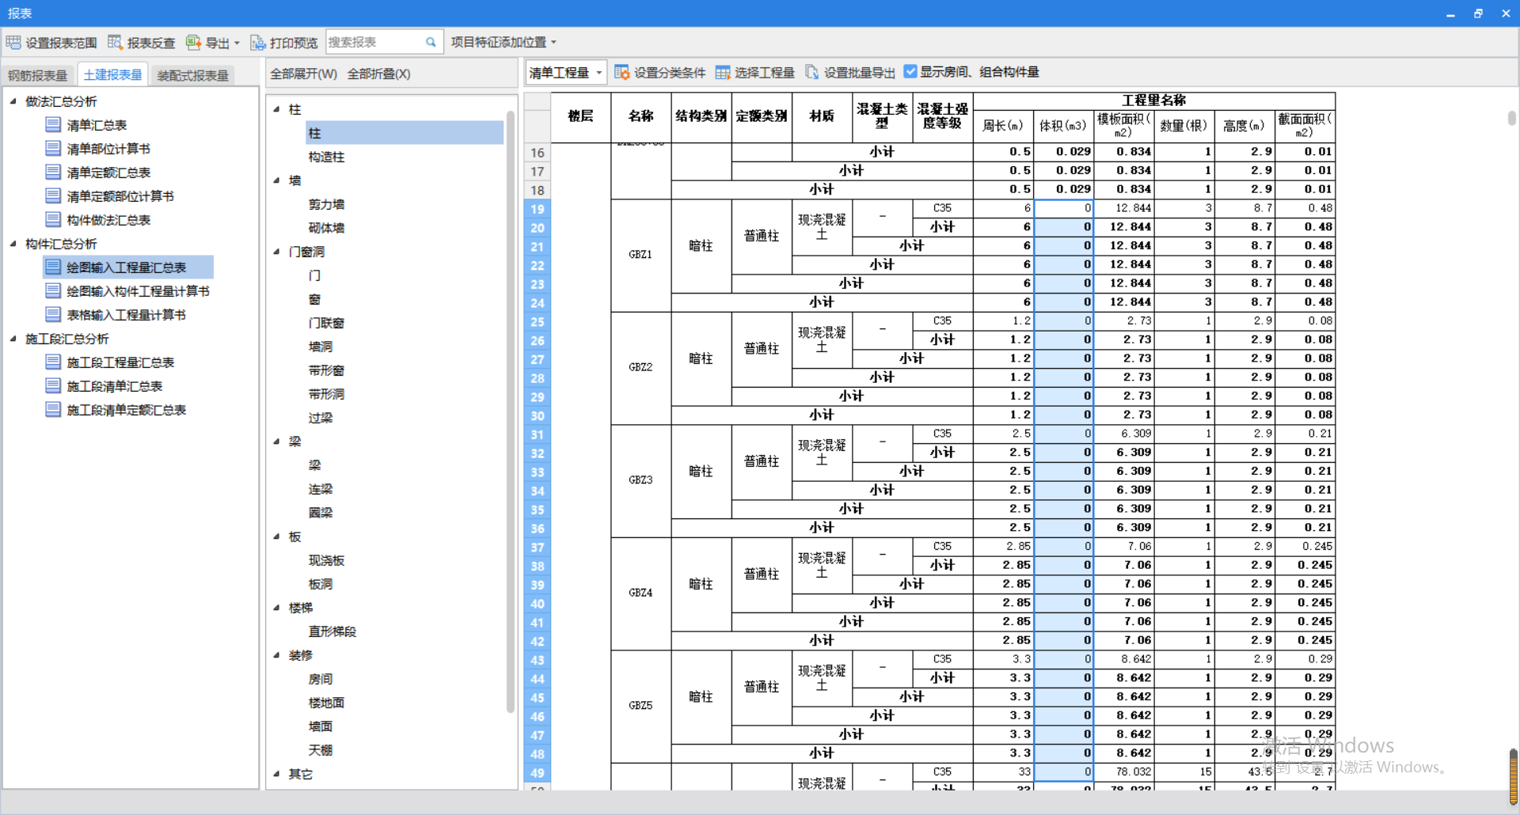Select the 构件做法汇总表 report icon
The width and height of the screenshot is (1520, 815).
point(53,219)
